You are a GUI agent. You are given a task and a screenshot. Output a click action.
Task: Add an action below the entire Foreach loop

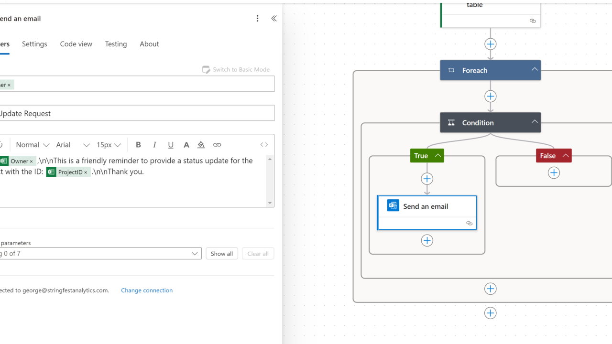[491, 313]
